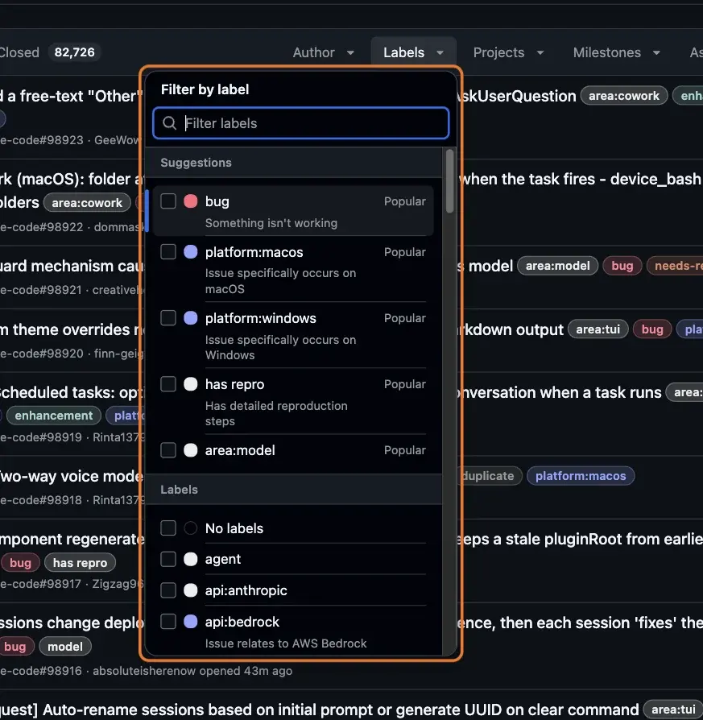Click the area:tui tag on markdown output issue
This screenshot has width=703, height=720.
[x=598, y=329]
